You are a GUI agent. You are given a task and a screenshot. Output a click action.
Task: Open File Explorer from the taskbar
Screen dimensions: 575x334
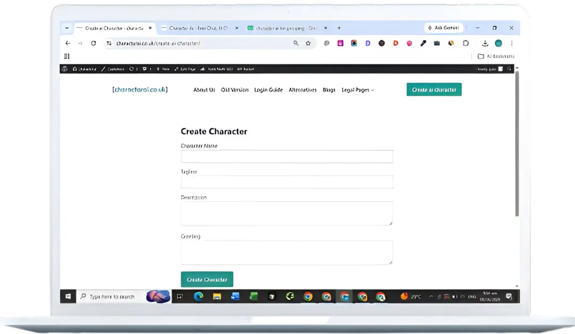point(217,297)
